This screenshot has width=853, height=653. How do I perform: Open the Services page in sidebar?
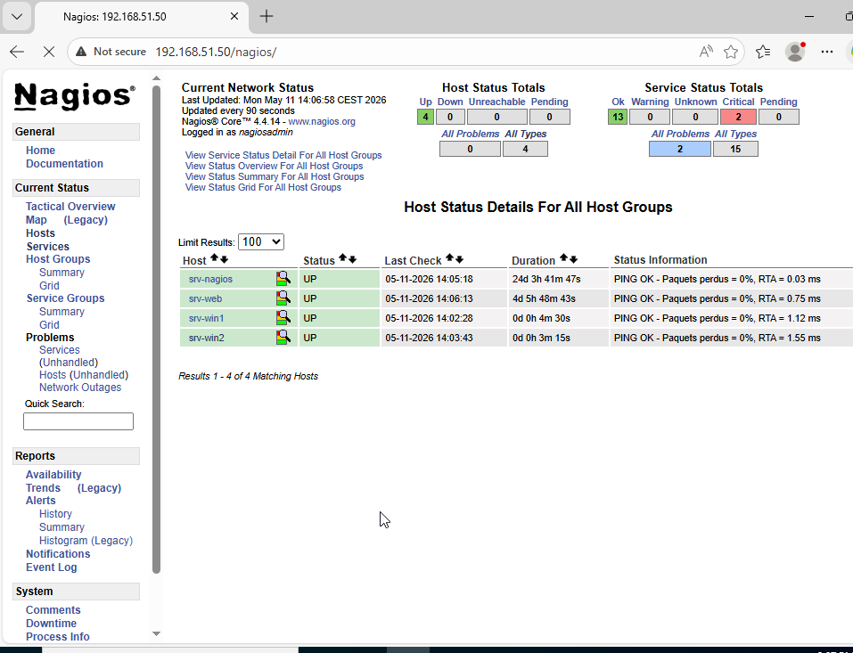(48, 246)
